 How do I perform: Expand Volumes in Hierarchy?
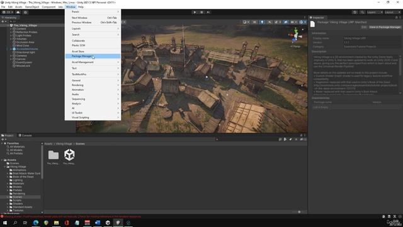[x=11, y=39]
